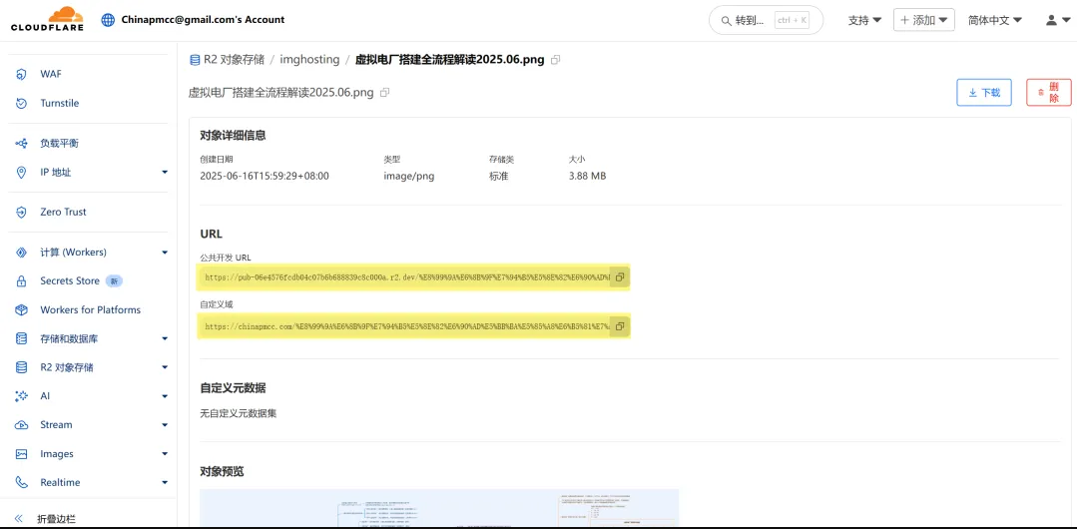Click the Turnstile icon in the sidebar
The width and height of the screenshot is (1077, 529).
point(21,103)
